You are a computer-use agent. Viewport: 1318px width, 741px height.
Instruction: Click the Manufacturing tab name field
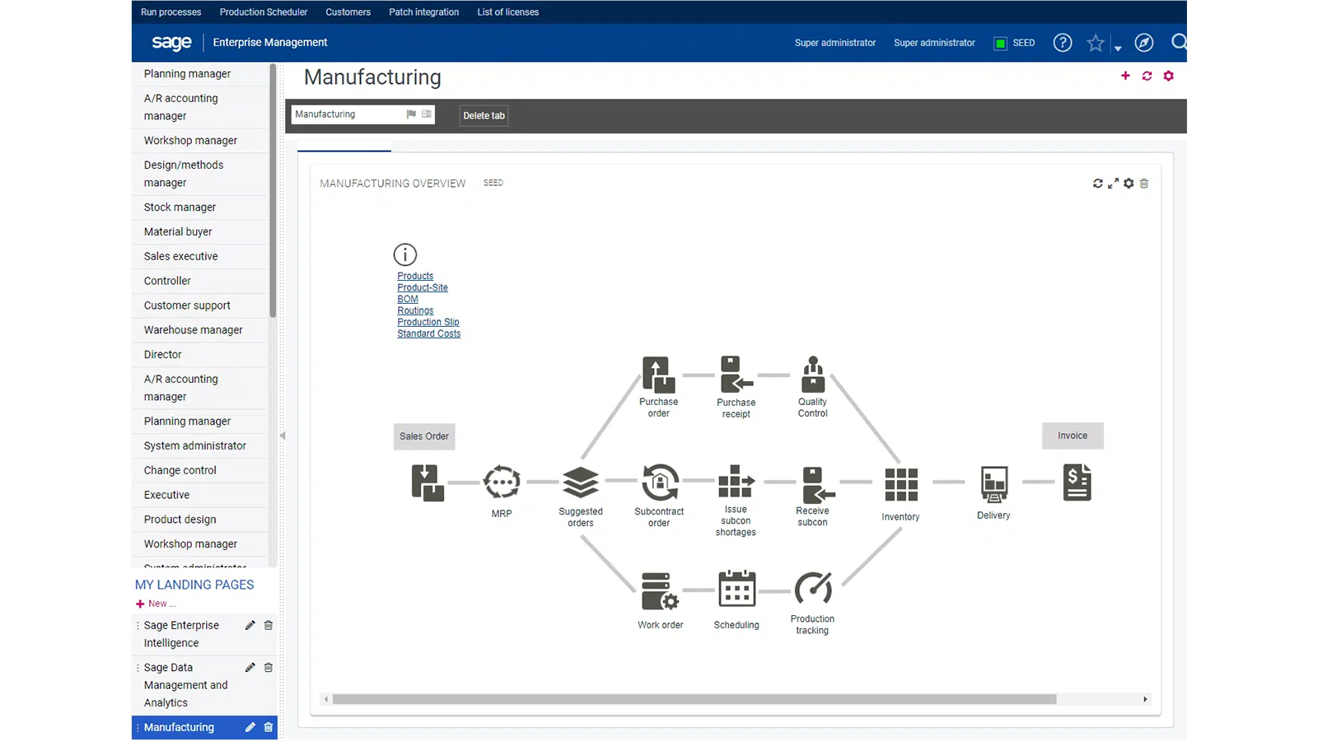348,114
